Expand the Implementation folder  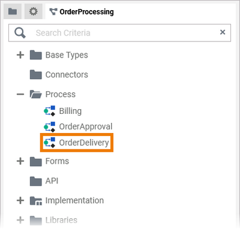coord(20,200)
